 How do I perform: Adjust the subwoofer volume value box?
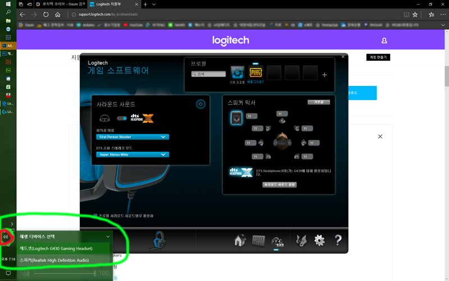(251, 116)
